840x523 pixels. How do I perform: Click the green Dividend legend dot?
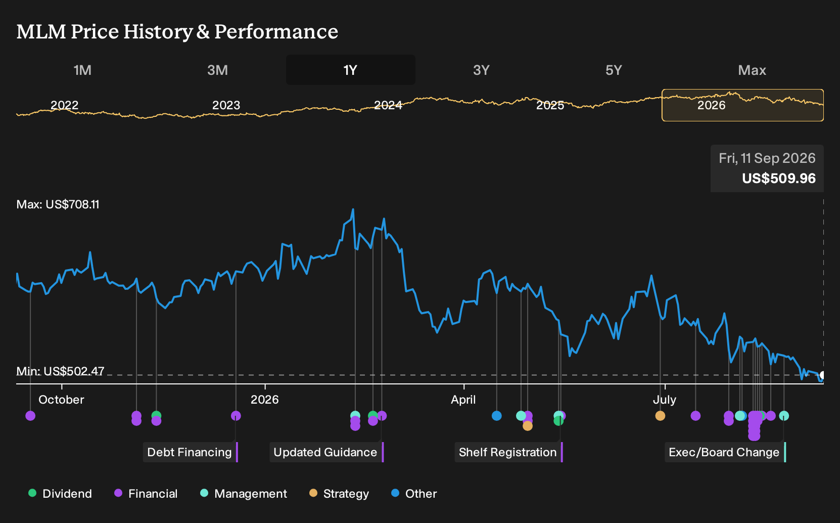point(32,493)
